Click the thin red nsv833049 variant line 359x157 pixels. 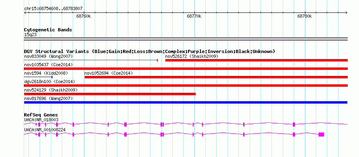[91, 60]
